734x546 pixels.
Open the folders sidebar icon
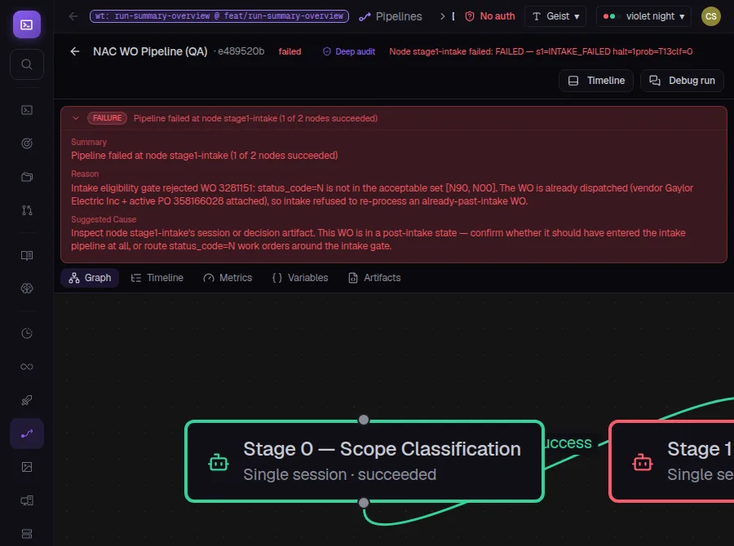[x=27, y=177]
